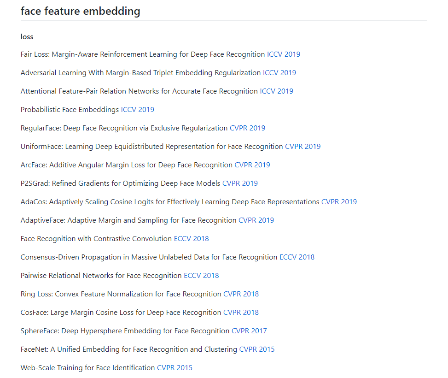This screenshot has height=378, width=448.
Task: Click ECCV 2018 link for Contrastive Convolution paper
Action: [x=192, y=239]
